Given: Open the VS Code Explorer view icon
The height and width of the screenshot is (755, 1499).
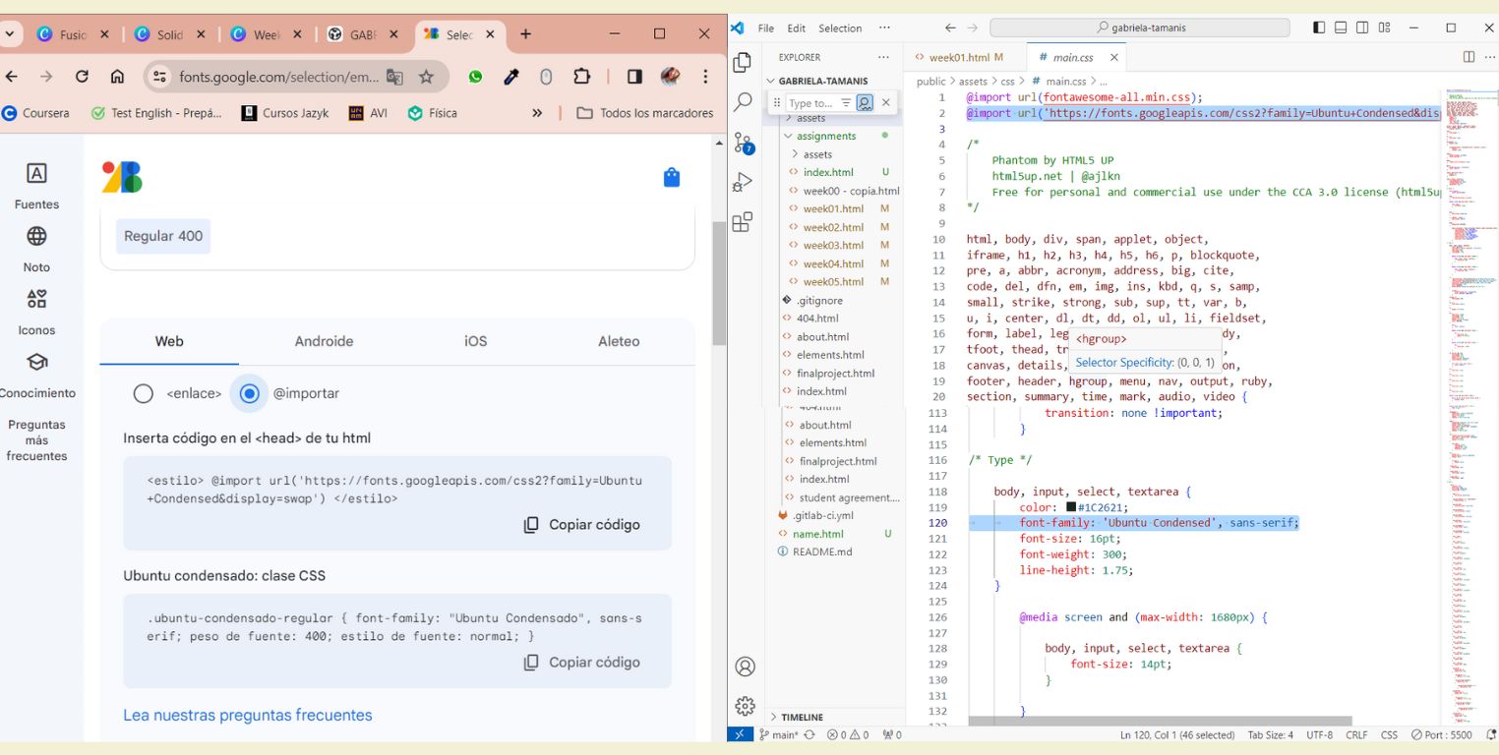Looking at the screenshot, I should click(x=744, y=63).
